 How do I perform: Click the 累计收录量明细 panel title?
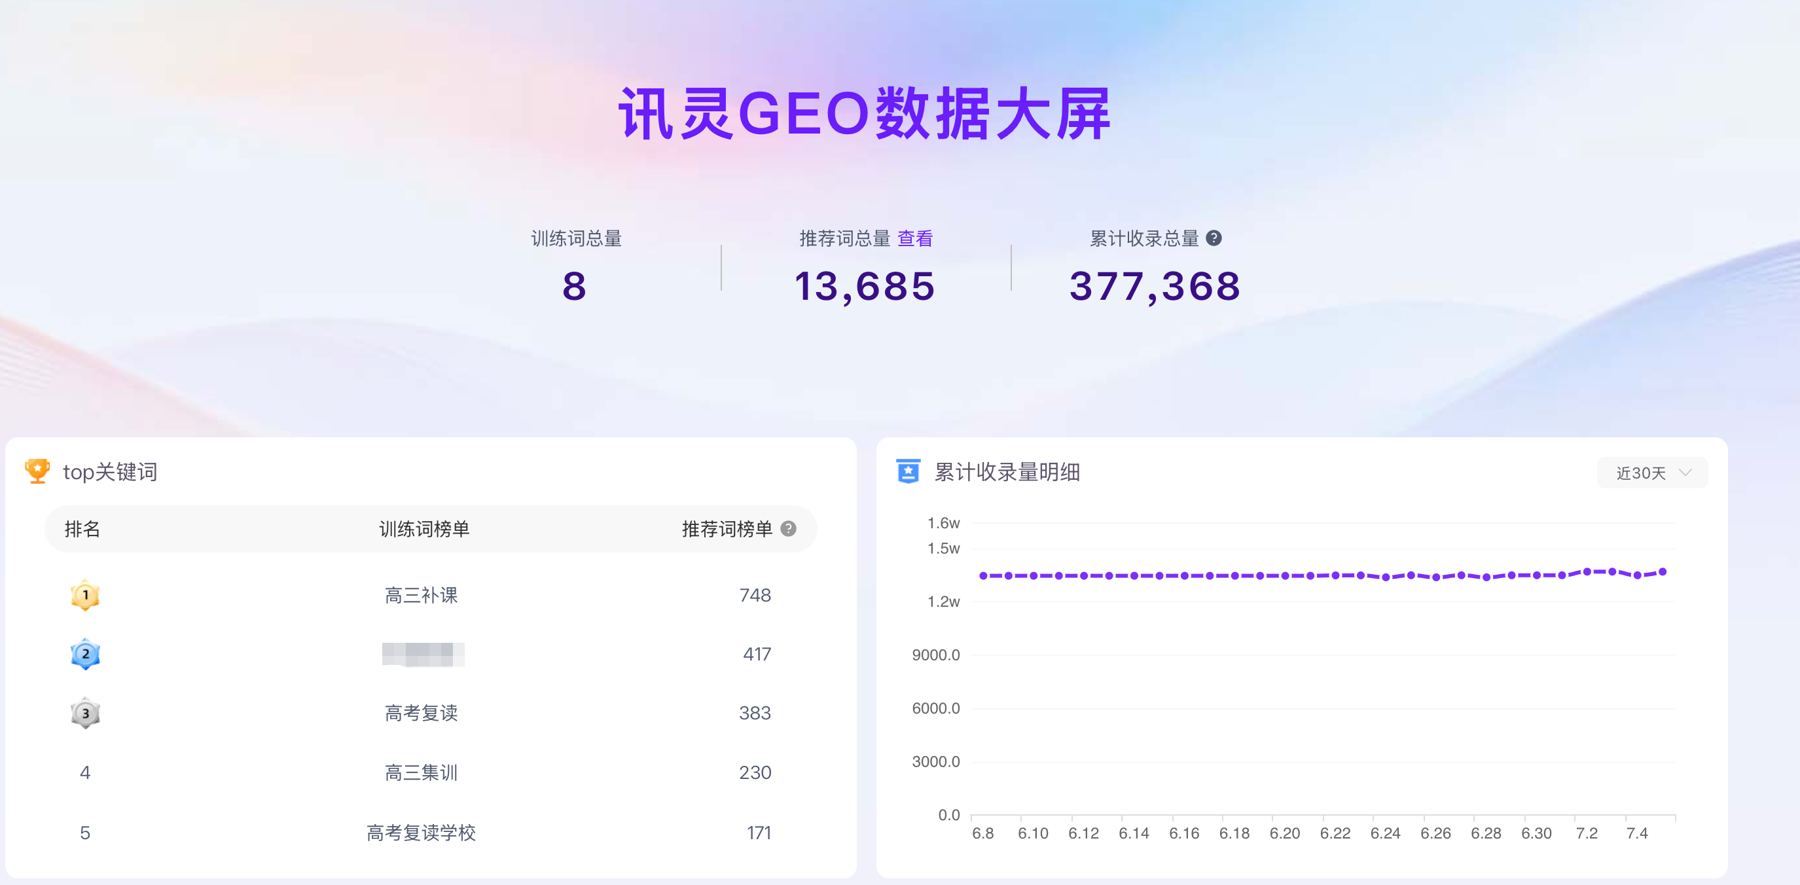click(x=1007, y=472)
